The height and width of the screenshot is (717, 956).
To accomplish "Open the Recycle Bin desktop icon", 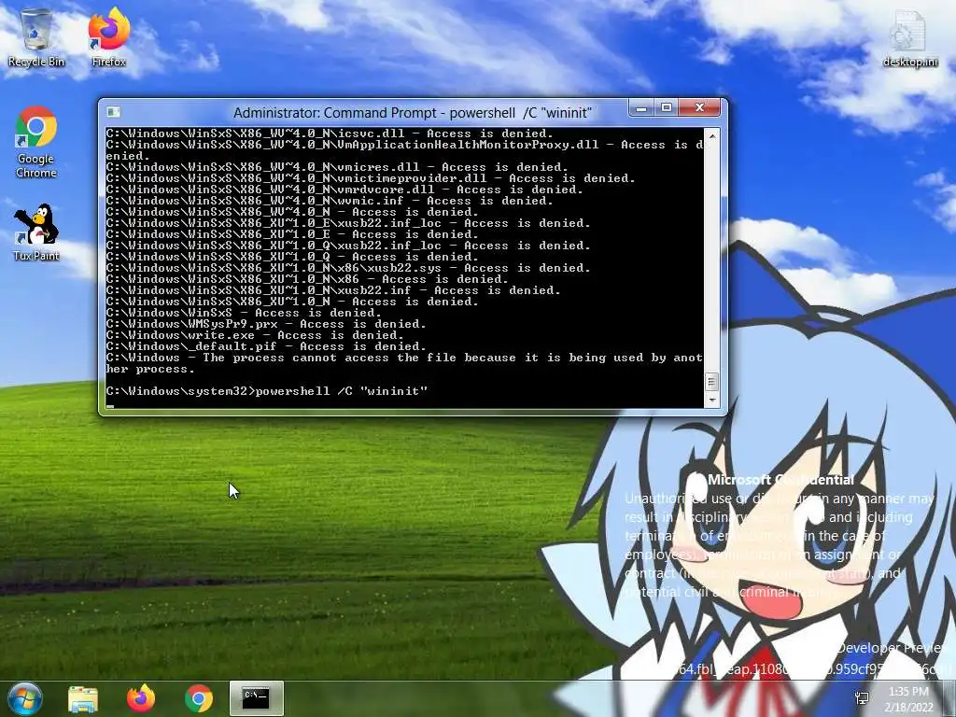I will point(36,37).
